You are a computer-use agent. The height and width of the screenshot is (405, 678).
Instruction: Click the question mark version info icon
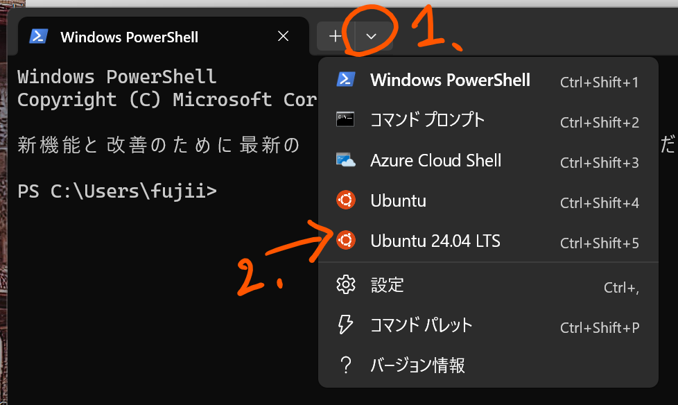(345, 365)
